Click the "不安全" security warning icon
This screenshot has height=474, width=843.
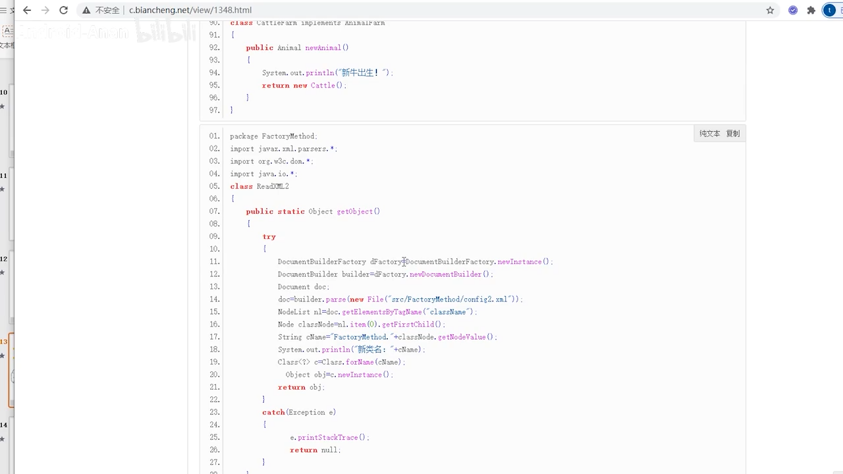click(86, 10)
